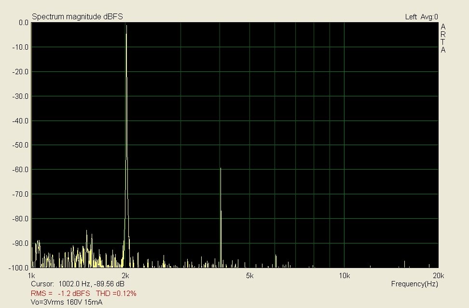Click the 'Vo=3Vrms 160V 15mA' note
This screenshot has height=308, width=469.
tap(67, 302)
